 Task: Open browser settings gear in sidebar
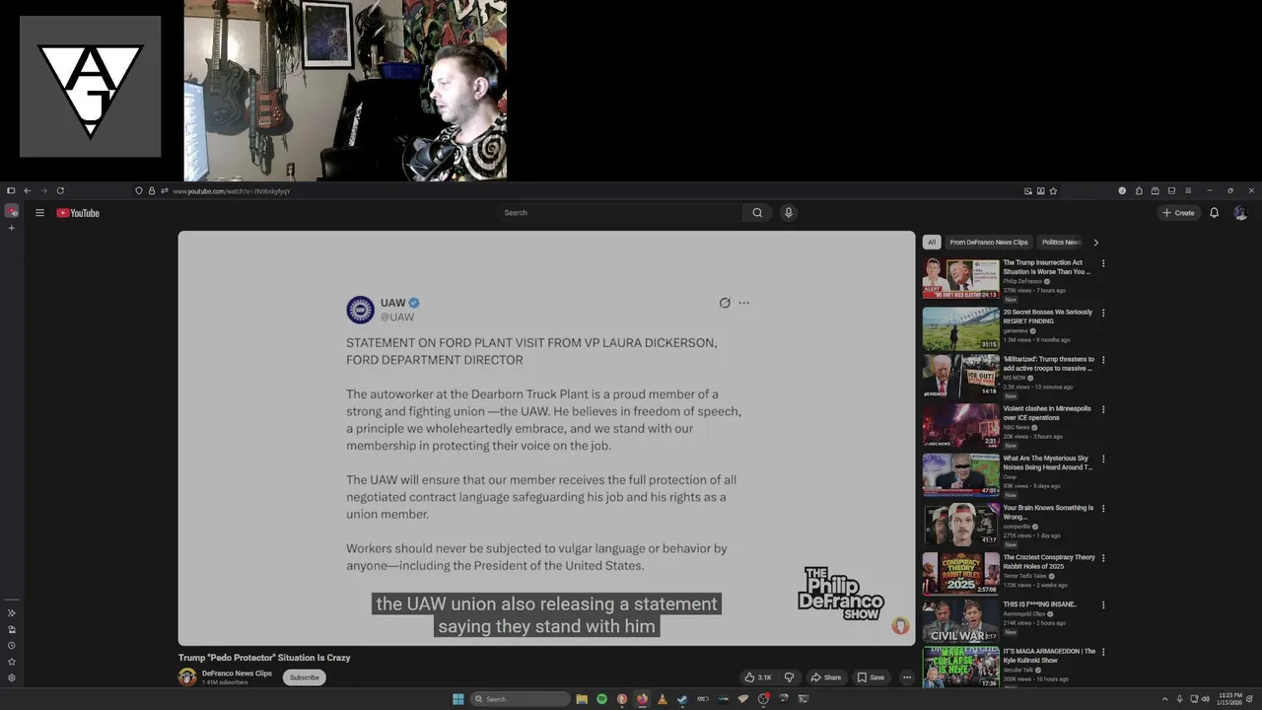pyautogui.click(x=12, y=677)
